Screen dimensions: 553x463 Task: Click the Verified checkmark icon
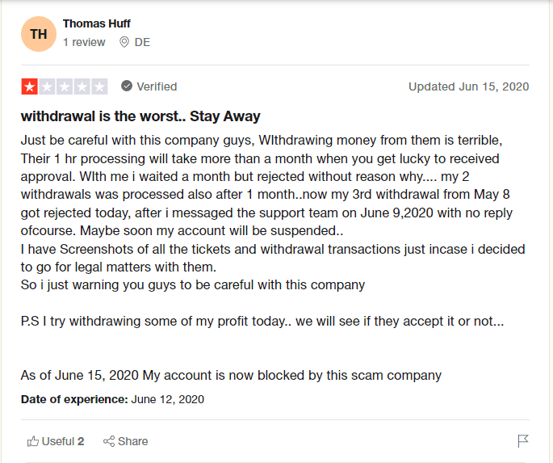coord(127,86)
